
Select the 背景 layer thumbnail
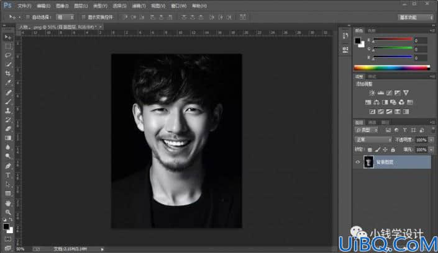368,162
